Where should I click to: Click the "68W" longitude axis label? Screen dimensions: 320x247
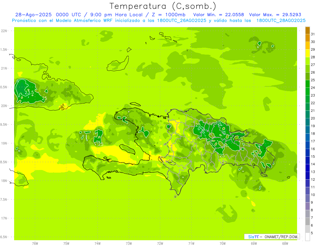coord(285,244)
